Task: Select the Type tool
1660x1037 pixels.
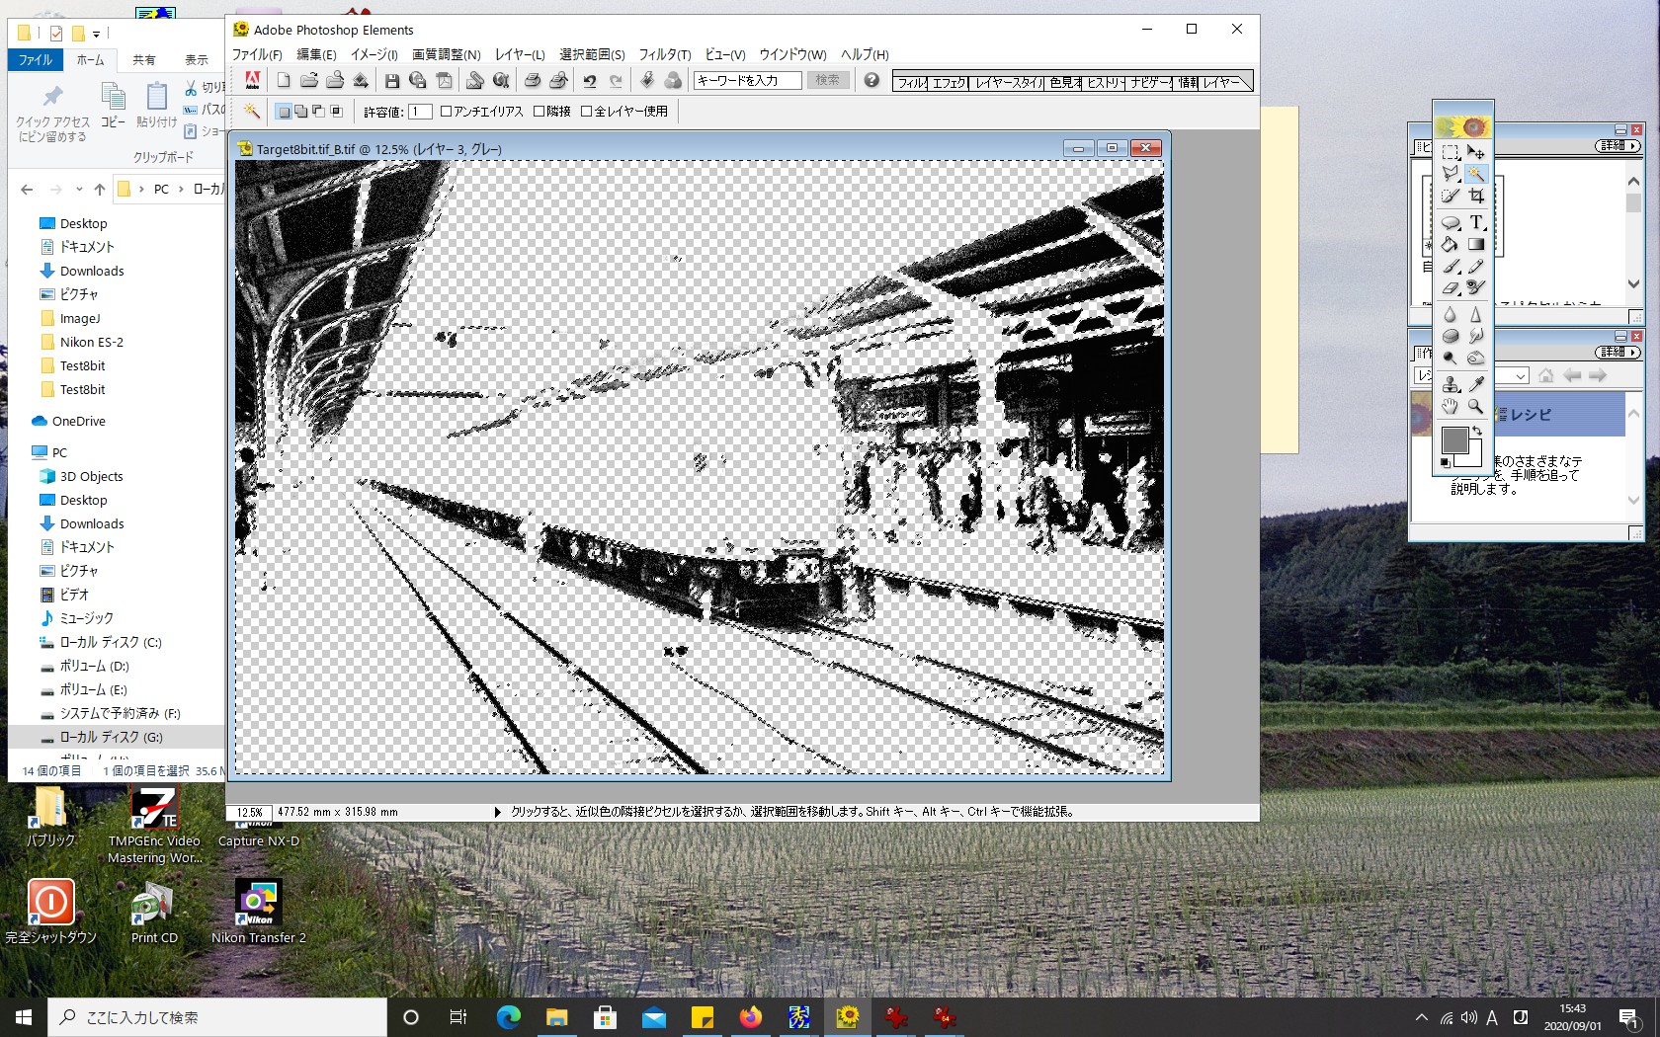Action: (1475, 222)
